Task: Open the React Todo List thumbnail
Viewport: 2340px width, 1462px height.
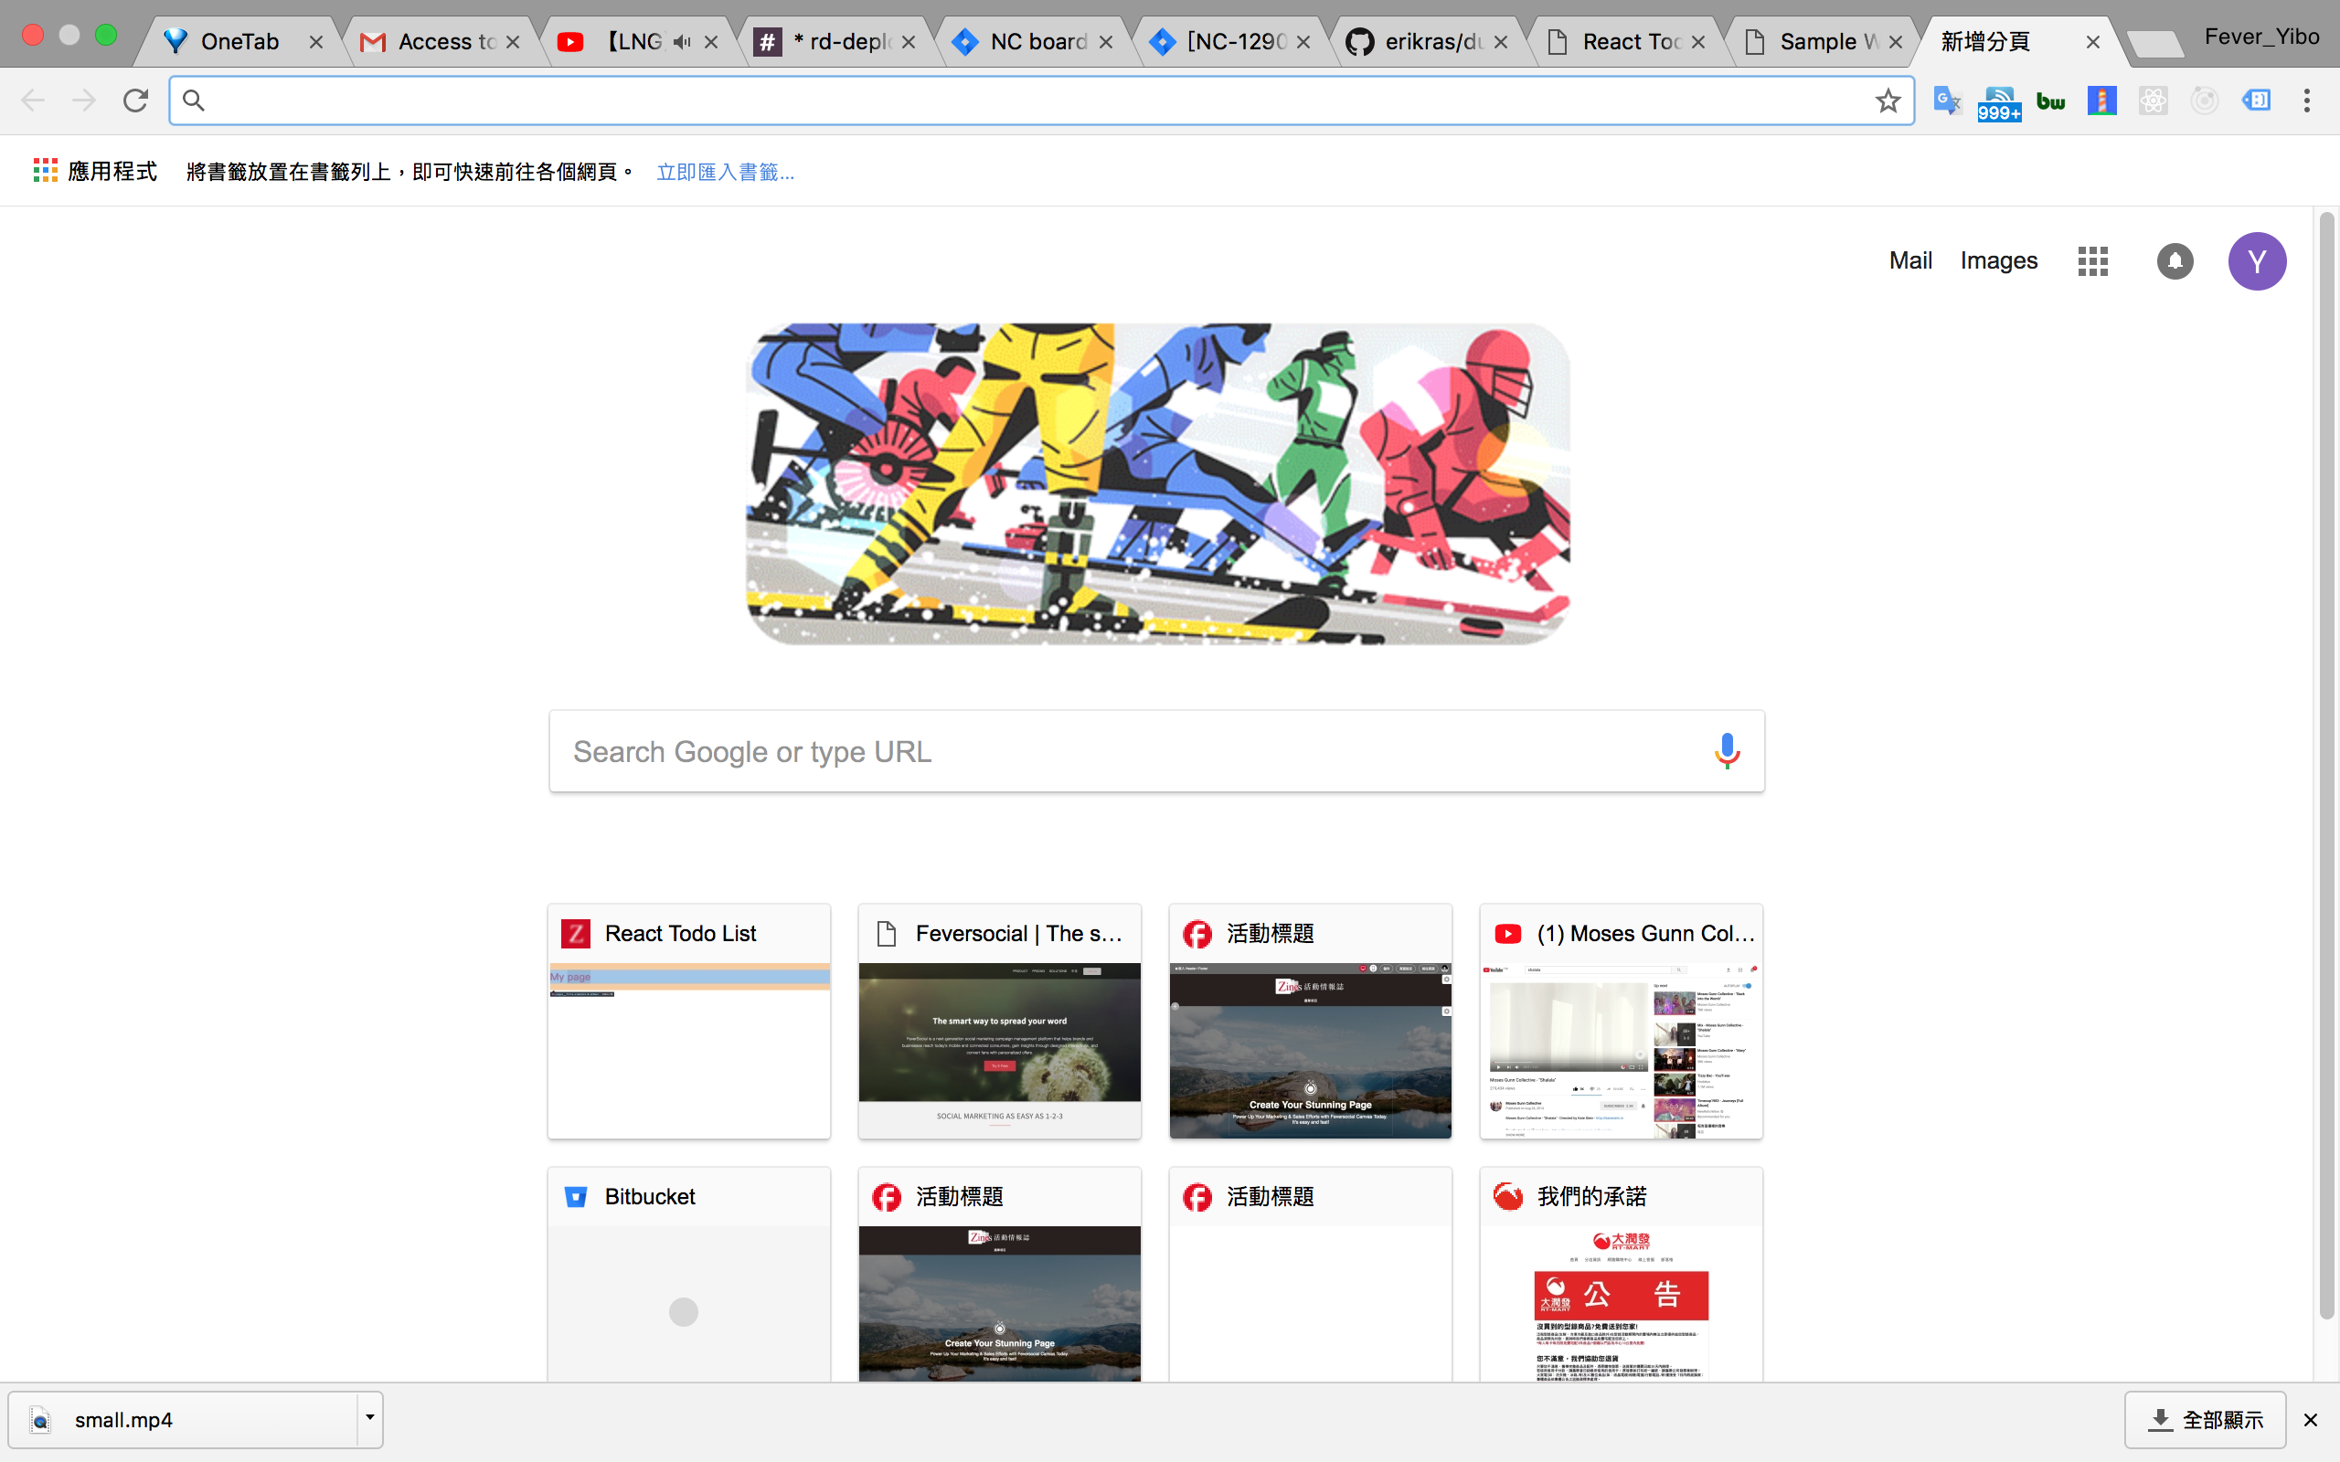Action: [688, 1021]
